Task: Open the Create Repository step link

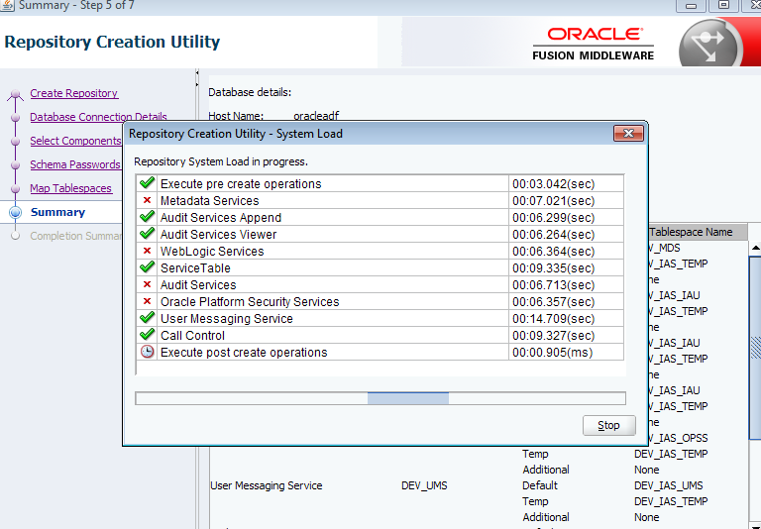Action: pos(73,93)
